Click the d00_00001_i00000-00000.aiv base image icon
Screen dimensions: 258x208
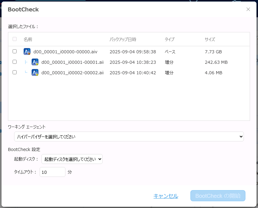[27, 52]
